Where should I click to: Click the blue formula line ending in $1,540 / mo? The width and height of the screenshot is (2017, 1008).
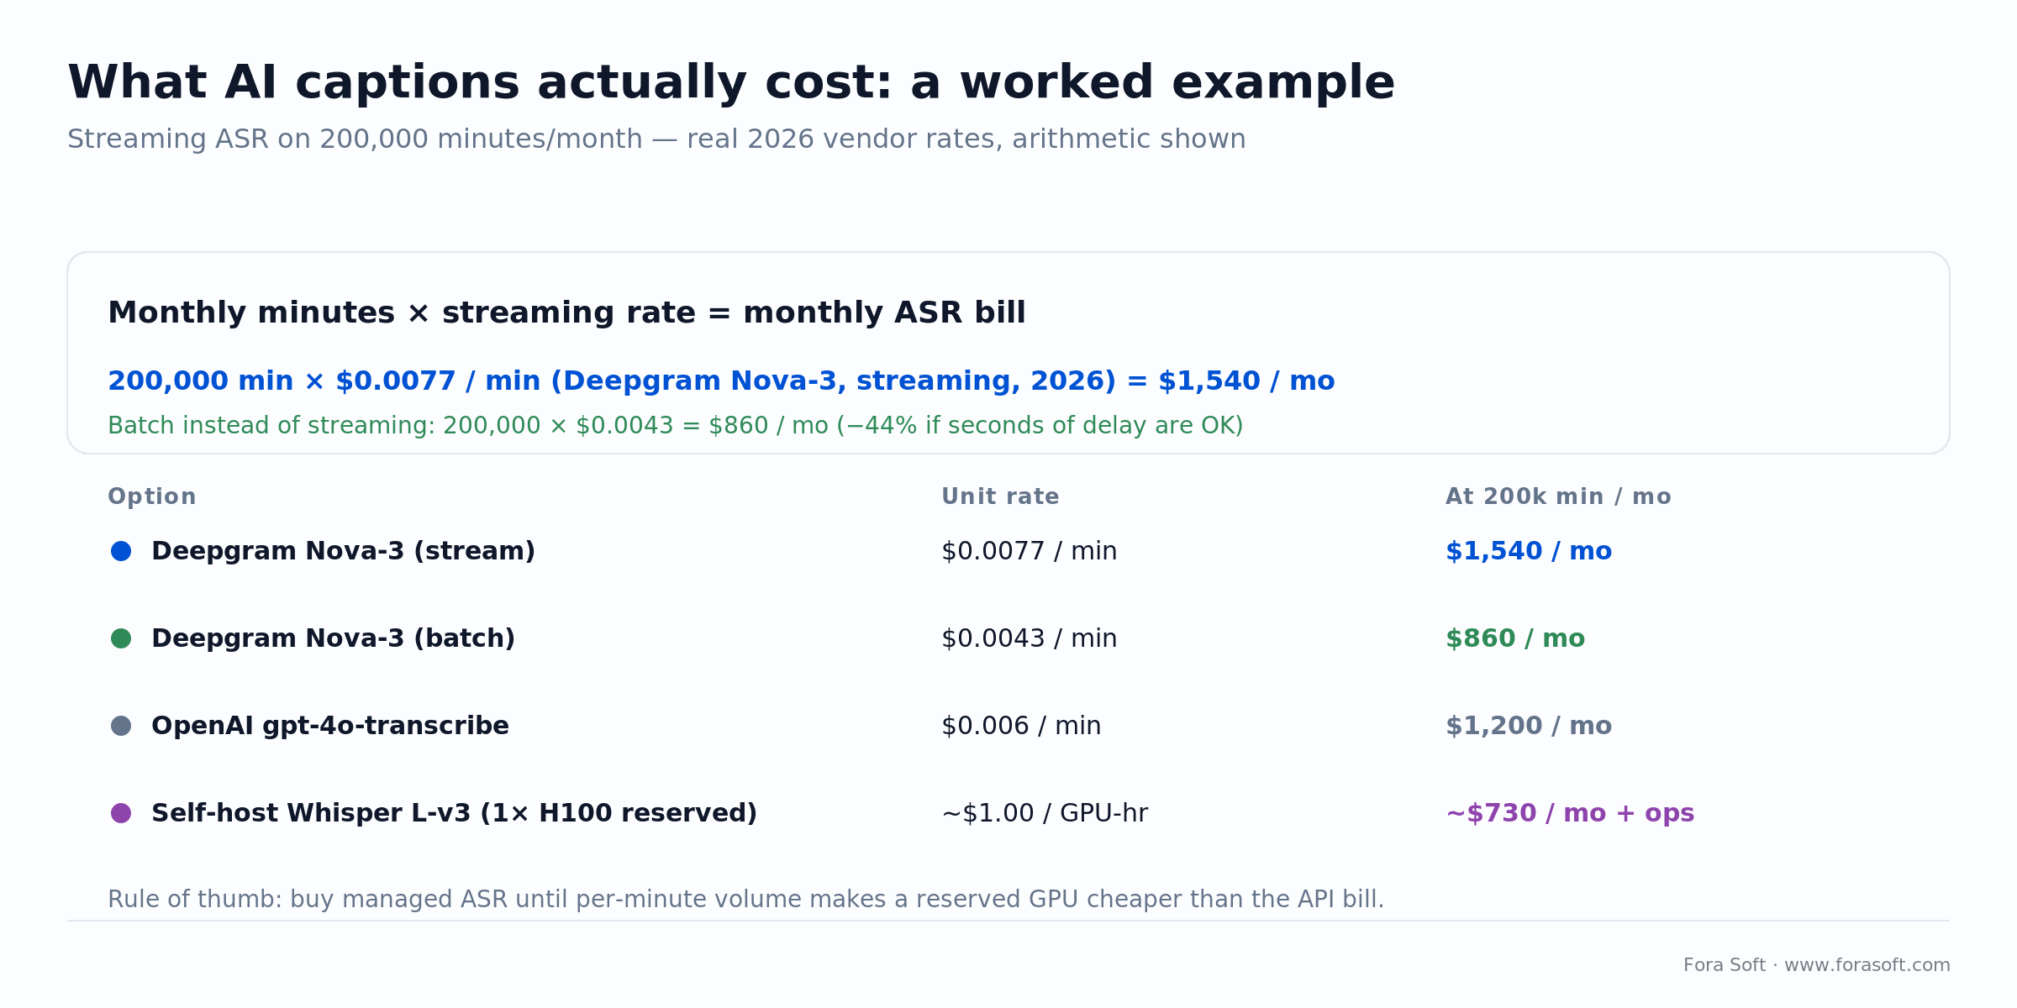(x=721, y=381)
